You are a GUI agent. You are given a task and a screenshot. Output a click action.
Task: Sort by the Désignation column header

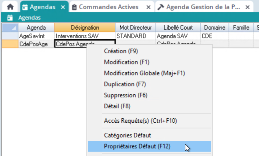(85, 27)
